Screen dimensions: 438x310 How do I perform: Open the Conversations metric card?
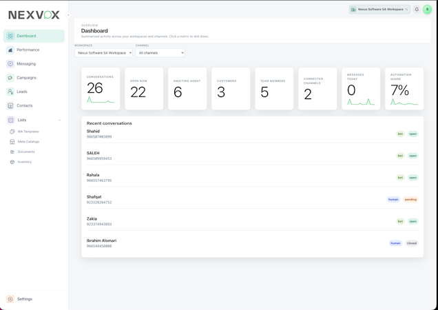point(101,89)
